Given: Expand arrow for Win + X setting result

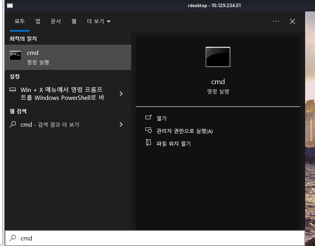Looking at the screenshot, I should pos(121,94).
